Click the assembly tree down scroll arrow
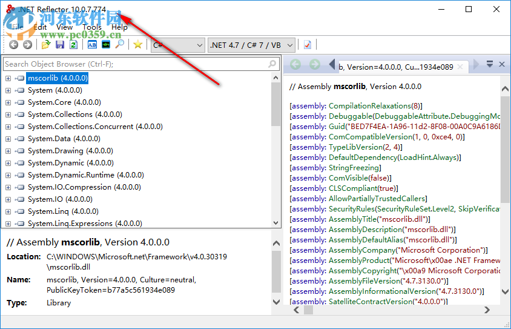 coord(275,223)
